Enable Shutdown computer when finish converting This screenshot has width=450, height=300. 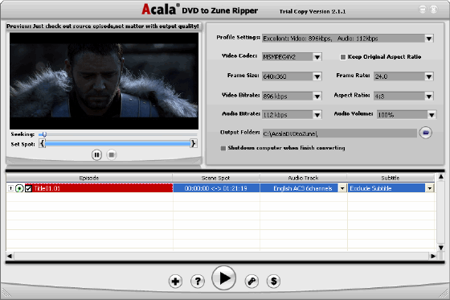pos(223,148)
